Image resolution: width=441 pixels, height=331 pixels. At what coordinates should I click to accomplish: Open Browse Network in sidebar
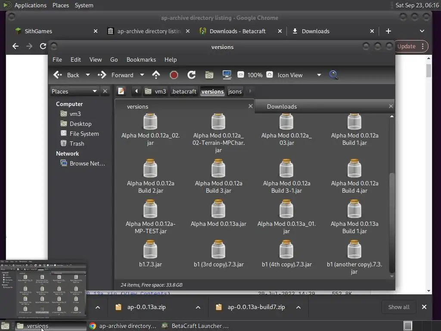87,163
